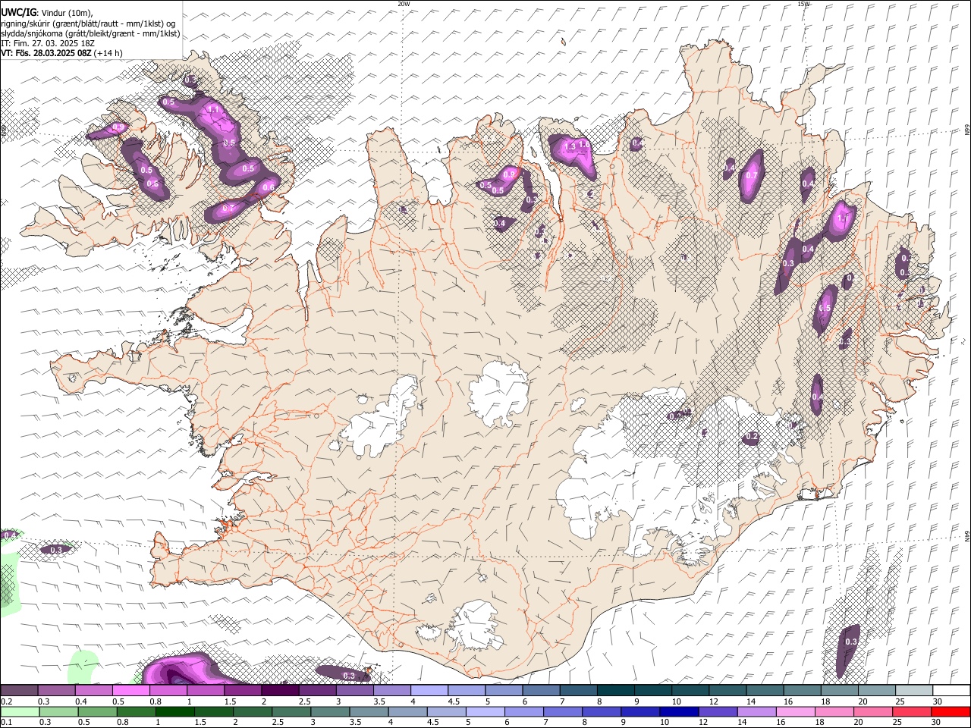
Task: Select the '25' tick label on upper scale
Action: pos(900,701)
